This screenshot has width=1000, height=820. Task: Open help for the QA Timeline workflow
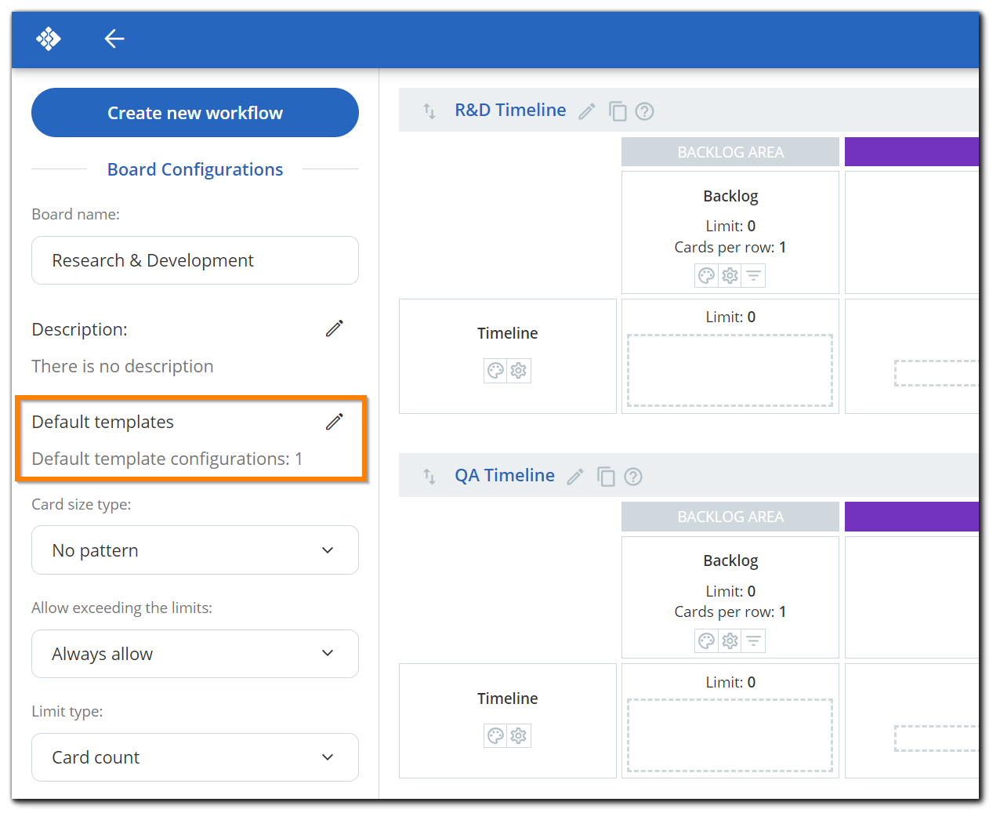tap(633, 476)
